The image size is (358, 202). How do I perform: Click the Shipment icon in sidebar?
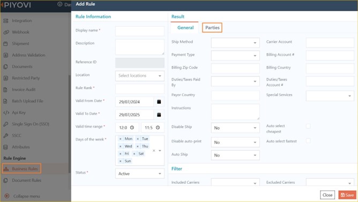click(x=6, y=44)
